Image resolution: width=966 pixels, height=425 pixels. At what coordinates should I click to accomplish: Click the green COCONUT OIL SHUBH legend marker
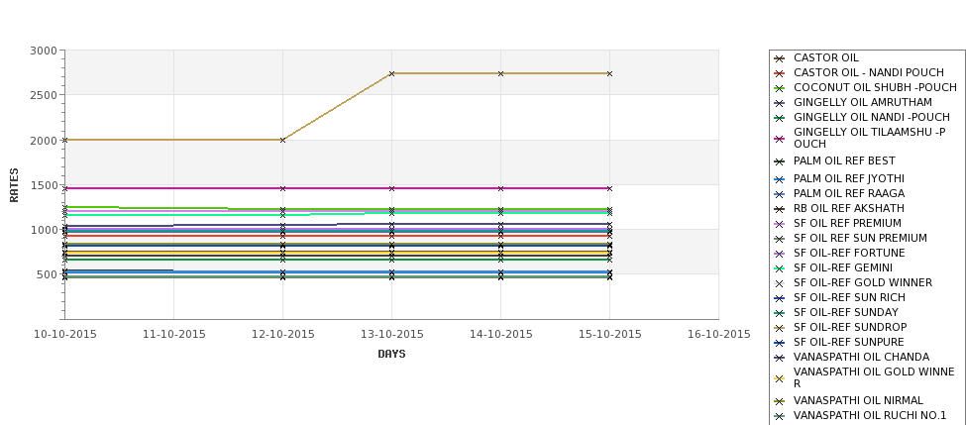[x=780, y=88]
